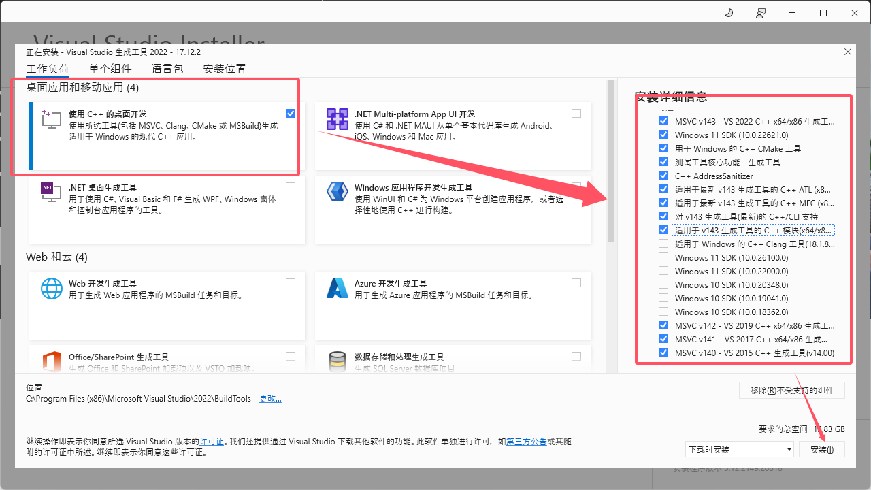Click the 移除不受支持的组件 button
Screen dimensions: 871x490
(x=792, y=391)
